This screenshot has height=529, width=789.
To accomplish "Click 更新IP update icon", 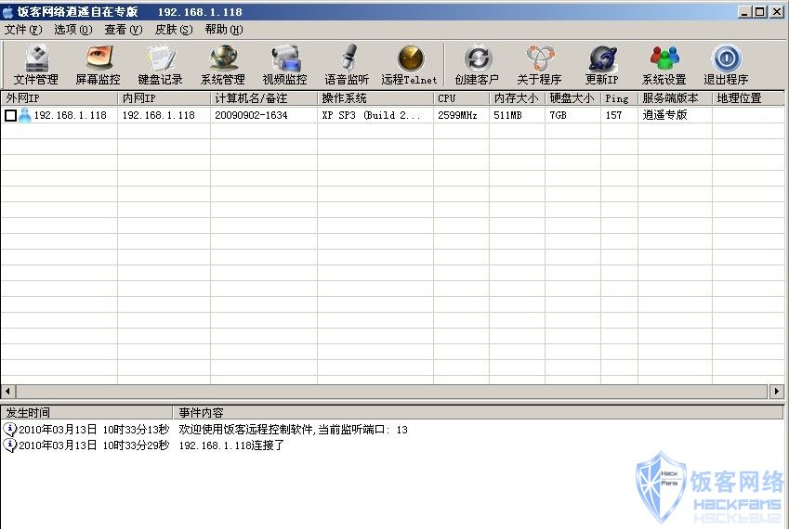I will point(602,65).
